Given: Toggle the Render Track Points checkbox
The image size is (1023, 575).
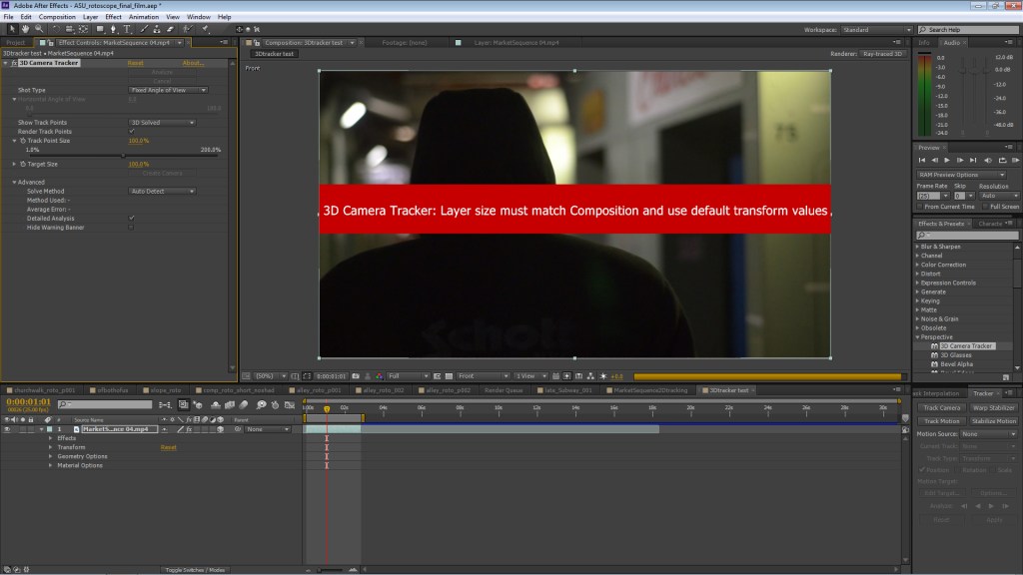Looking at the screenshot, I should pyautogui.click(x=131, y=131).
